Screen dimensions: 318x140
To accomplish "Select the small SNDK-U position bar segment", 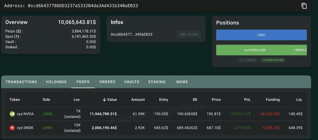I will click(x=300, y=50).
